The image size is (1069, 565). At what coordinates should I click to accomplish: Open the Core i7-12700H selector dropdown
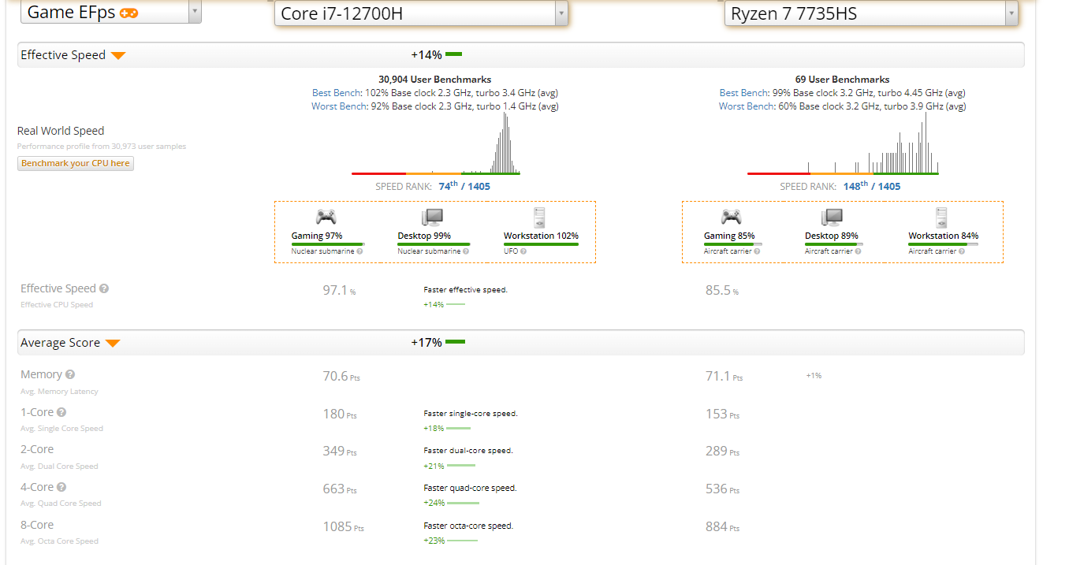pyautogui.click(x=421, y=13)
